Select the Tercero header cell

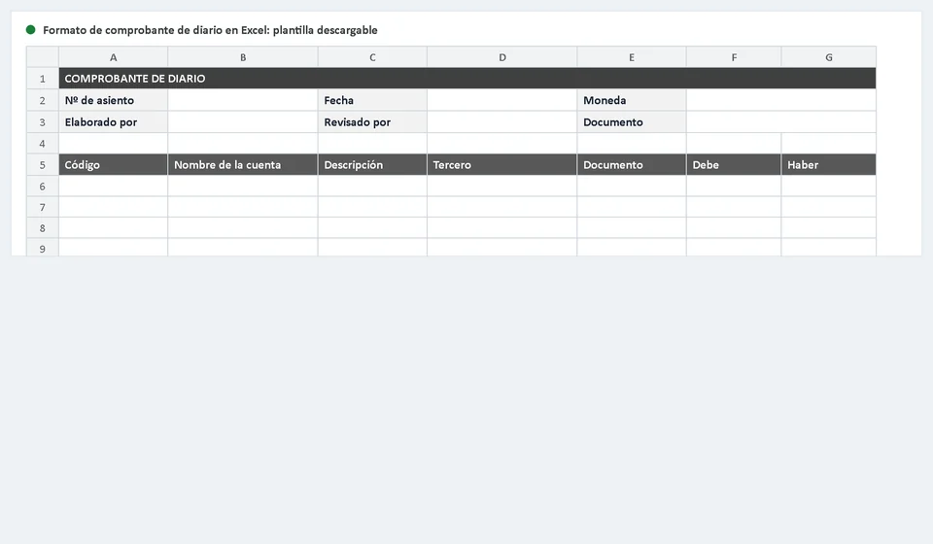click(502, 165)
